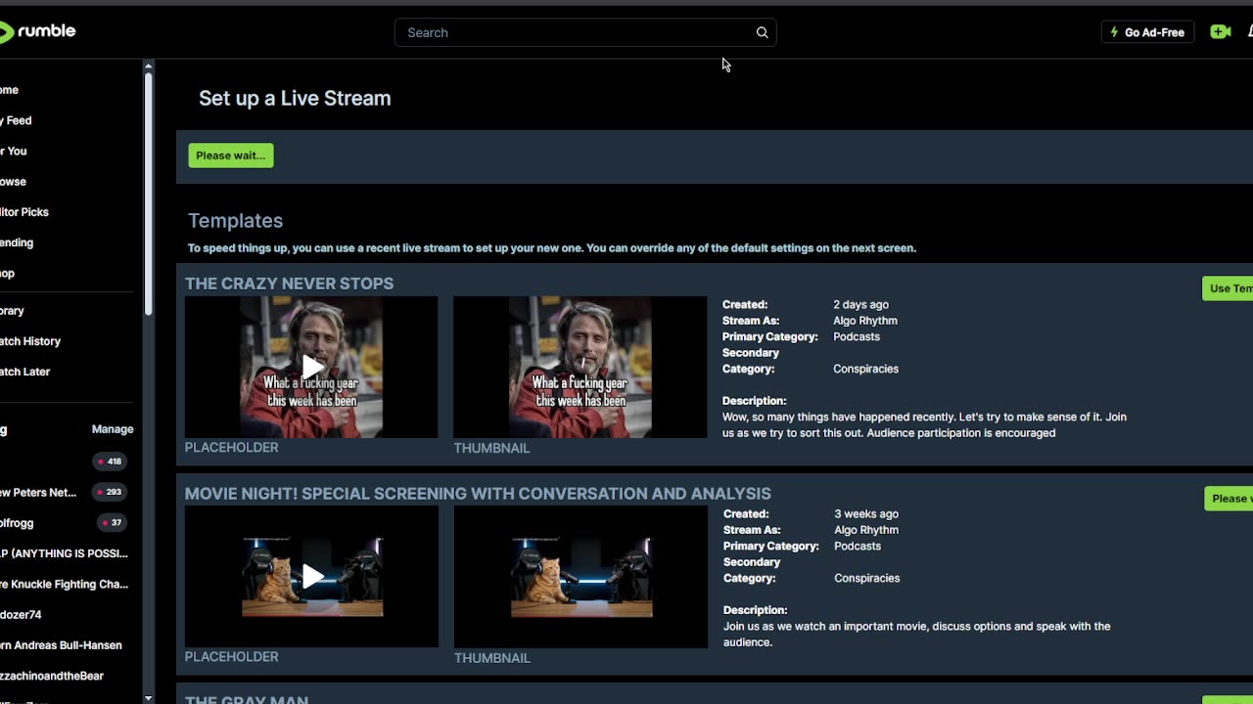
Task: Open the Movie Night thumbnail image
Action: 580,577
